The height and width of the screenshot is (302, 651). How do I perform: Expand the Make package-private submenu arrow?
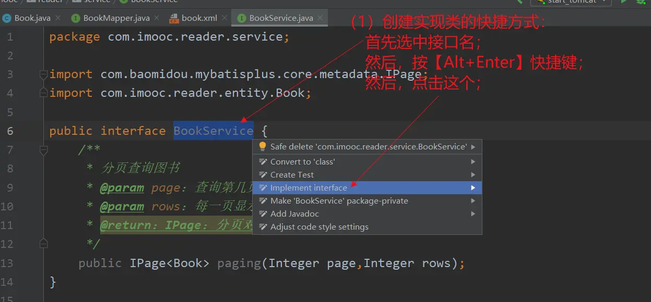pos(474,200)
